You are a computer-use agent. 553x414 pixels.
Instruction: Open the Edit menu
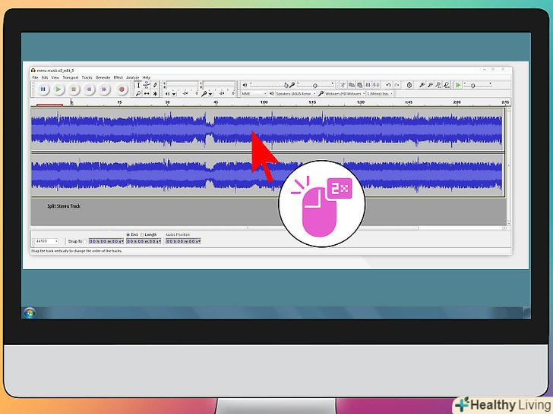coord(44,77)
